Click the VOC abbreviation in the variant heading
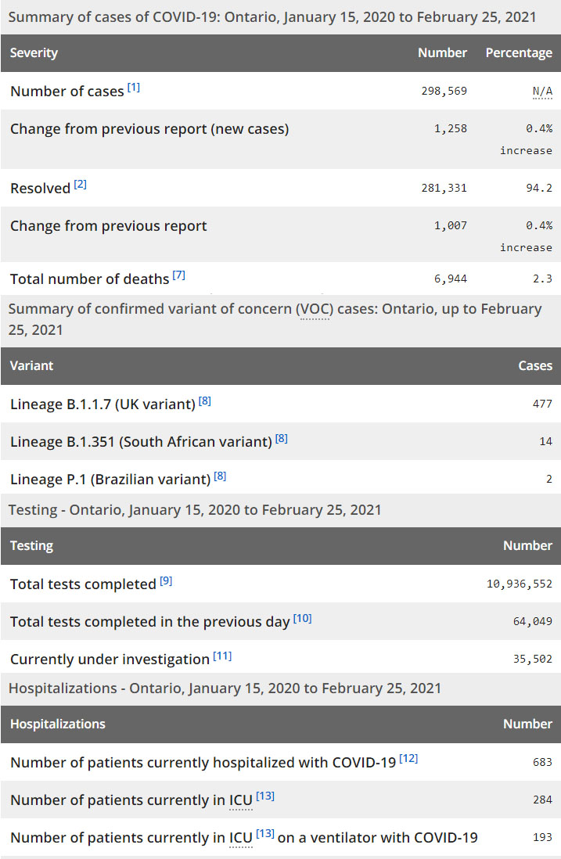Image resolution: width=561 pixels, height=859 pixels. (315, 309)
